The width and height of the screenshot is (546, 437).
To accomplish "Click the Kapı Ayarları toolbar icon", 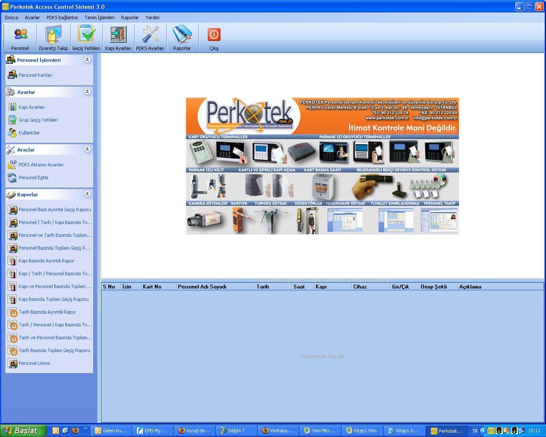I will [118, 38].
